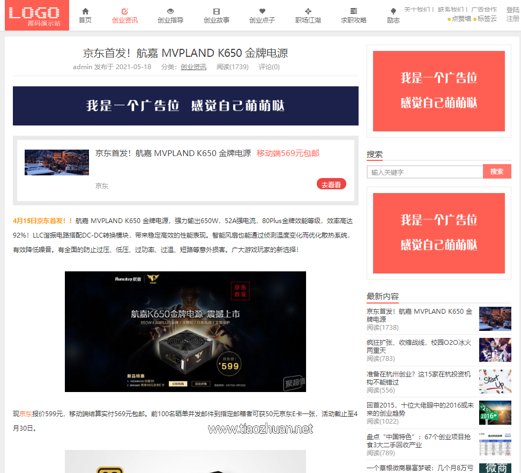Click the 微商 thumbnail in sidebar
Screen dimensions: 521x473
(495, 468)
